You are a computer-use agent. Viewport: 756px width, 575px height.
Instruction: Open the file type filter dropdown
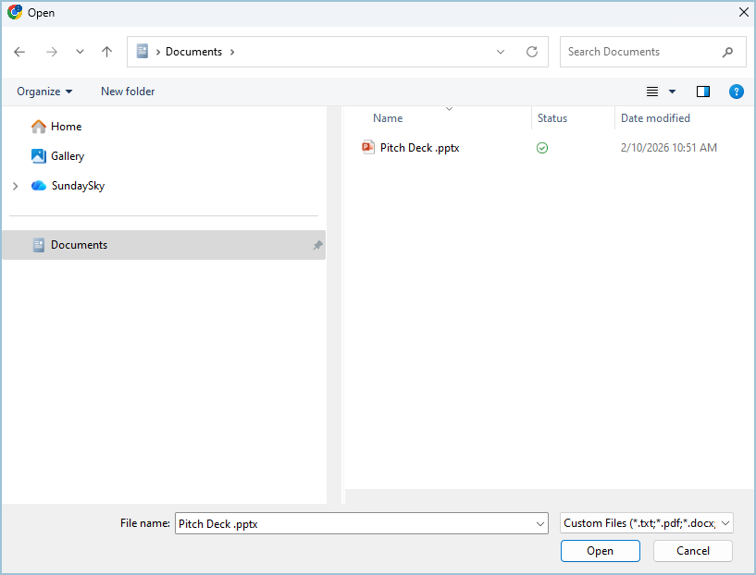[647, 523]
